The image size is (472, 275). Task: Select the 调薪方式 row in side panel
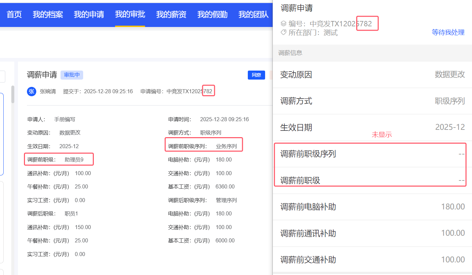click(x=372, y=101)
